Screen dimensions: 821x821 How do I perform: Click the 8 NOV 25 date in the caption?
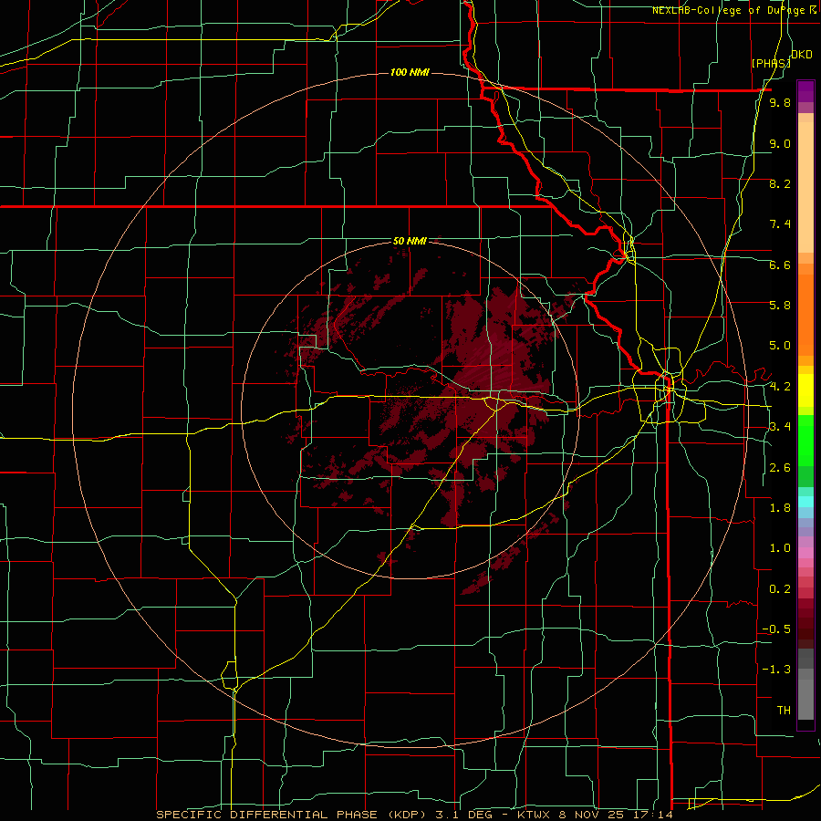click(x=592, y=815)
